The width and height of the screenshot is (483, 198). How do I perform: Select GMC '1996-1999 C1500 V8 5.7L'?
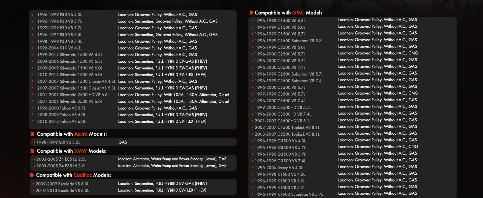click(x=280, y=34)
